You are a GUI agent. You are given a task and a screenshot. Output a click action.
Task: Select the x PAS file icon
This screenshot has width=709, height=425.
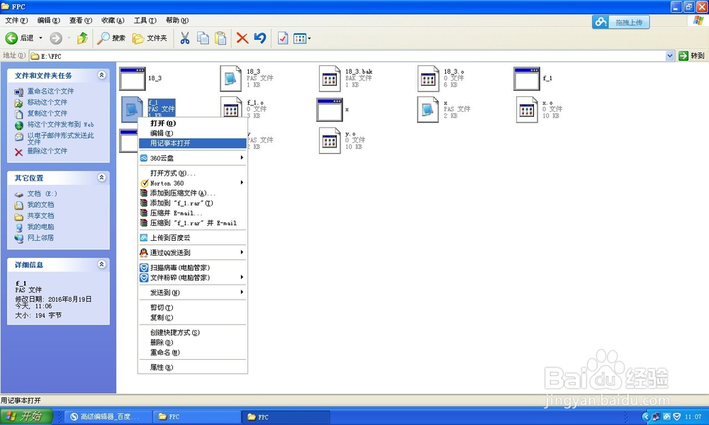point(428,109)
